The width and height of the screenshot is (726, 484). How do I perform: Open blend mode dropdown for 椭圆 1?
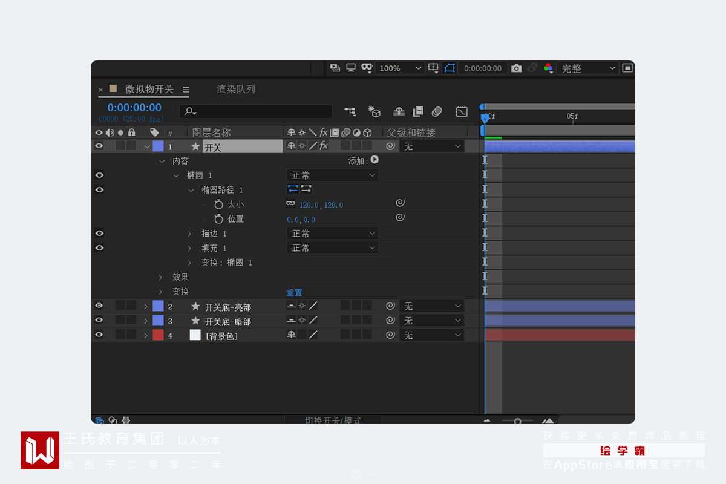[333, 175]
